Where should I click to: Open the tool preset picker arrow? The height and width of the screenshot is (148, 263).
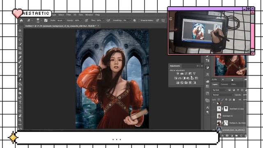pyautogui.click(x=32, y=21)
